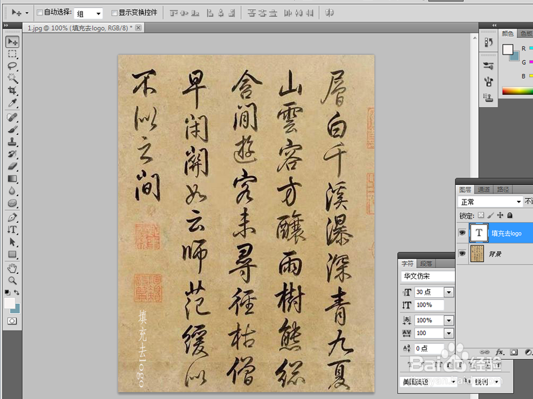Hide the 背景 layer
The width and height of the screenshot is (533, 399).
pyautogui.click(x=462, y=253)
